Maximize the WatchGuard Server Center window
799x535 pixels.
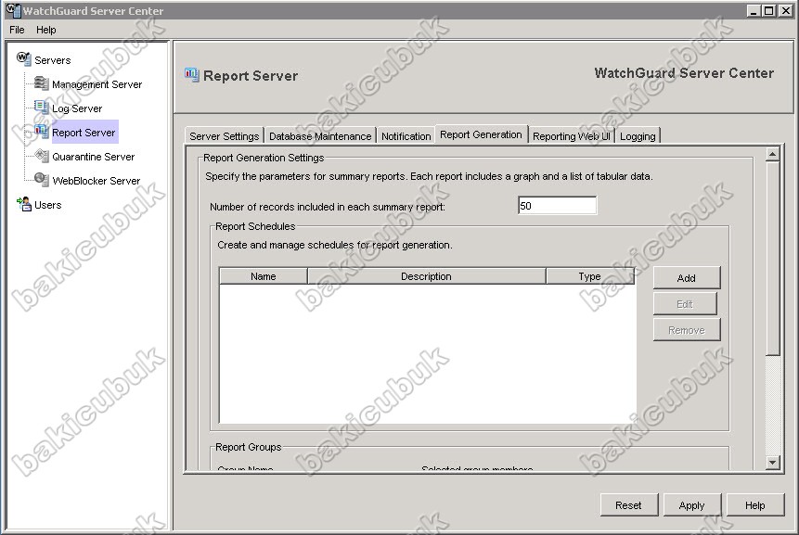(769, 11)
